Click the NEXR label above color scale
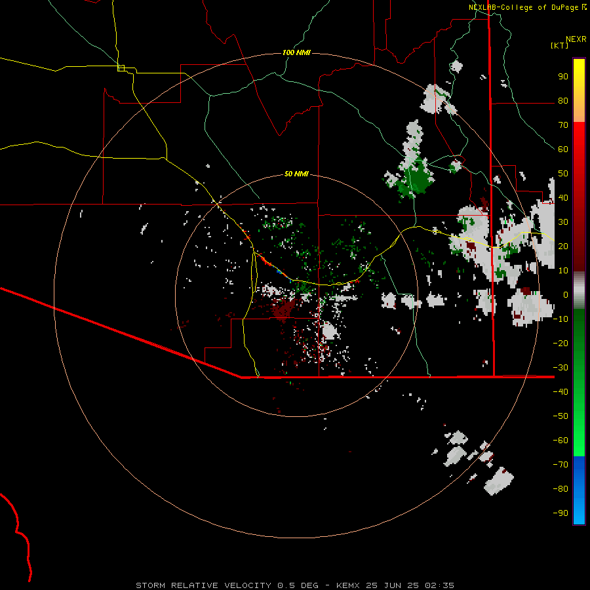590x590 pixels. (576, 39)
